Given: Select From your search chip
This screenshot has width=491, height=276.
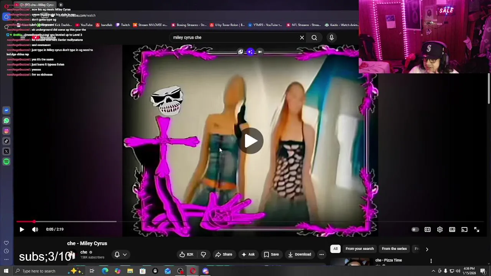Looking at the screenshot, I should [359, 249].
